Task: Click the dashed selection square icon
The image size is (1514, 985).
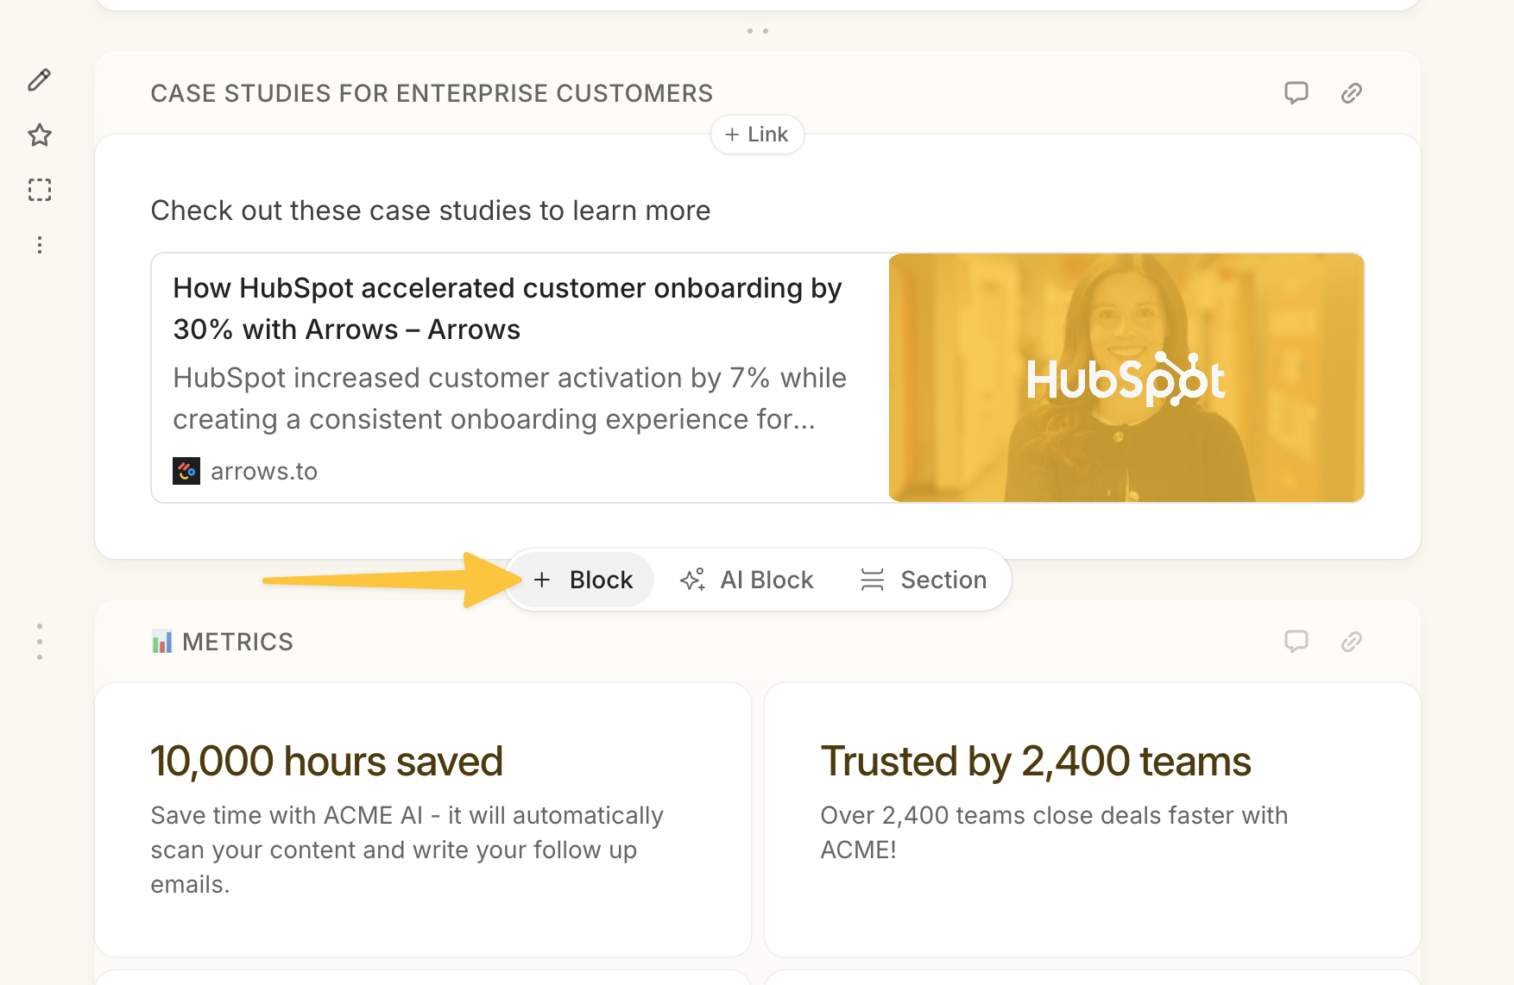Action: [x=40, y=190]
